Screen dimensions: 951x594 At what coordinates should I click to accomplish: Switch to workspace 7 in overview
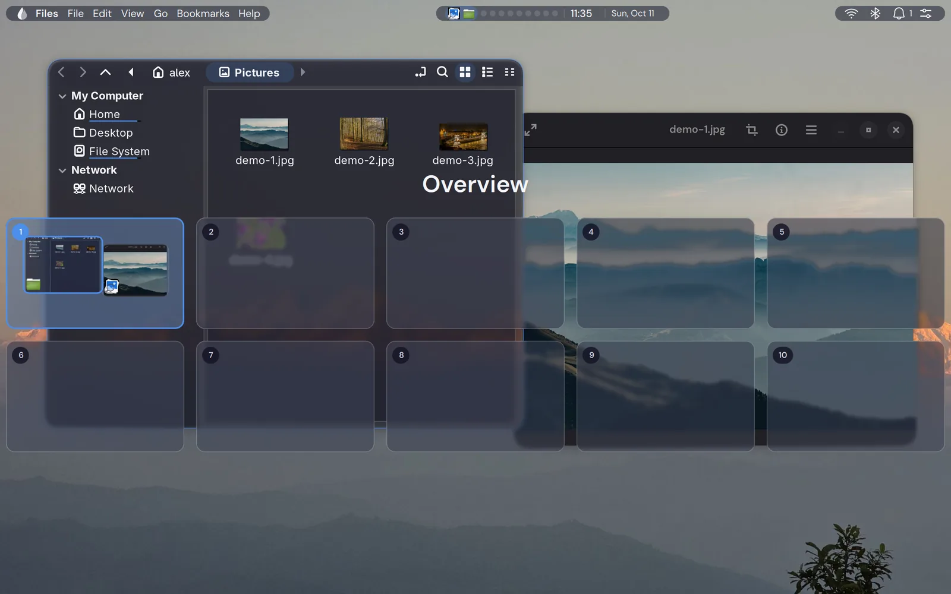click(285, 396)
